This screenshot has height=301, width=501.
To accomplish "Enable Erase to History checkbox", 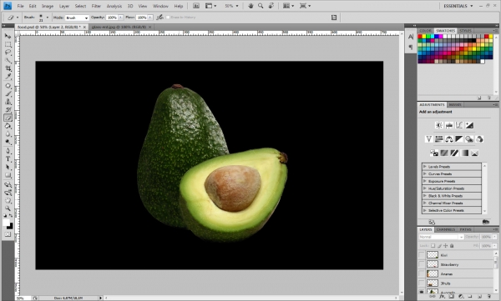I will 168,18.
